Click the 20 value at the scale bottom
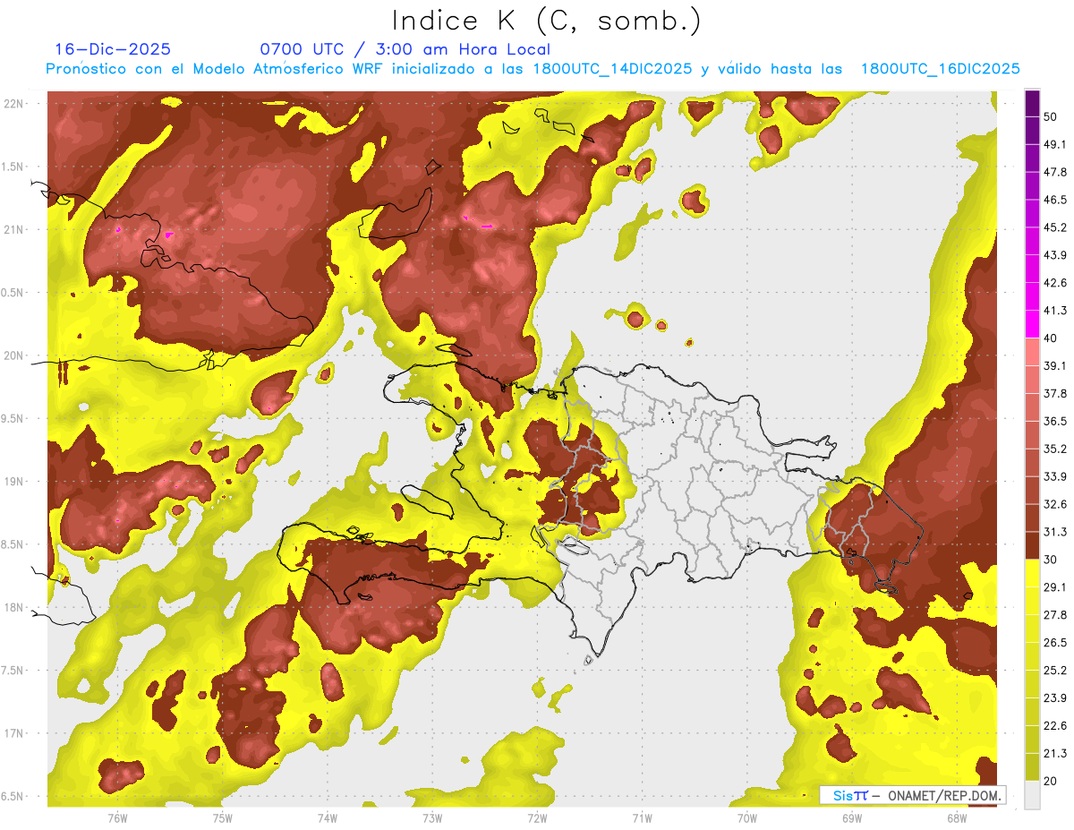Image resolution: width=1074 pixels, height=830 pixels. (x=1052, y=781)
